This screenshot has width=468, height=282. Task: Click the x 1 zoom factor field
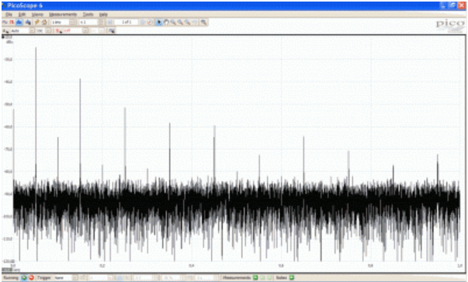88,23
